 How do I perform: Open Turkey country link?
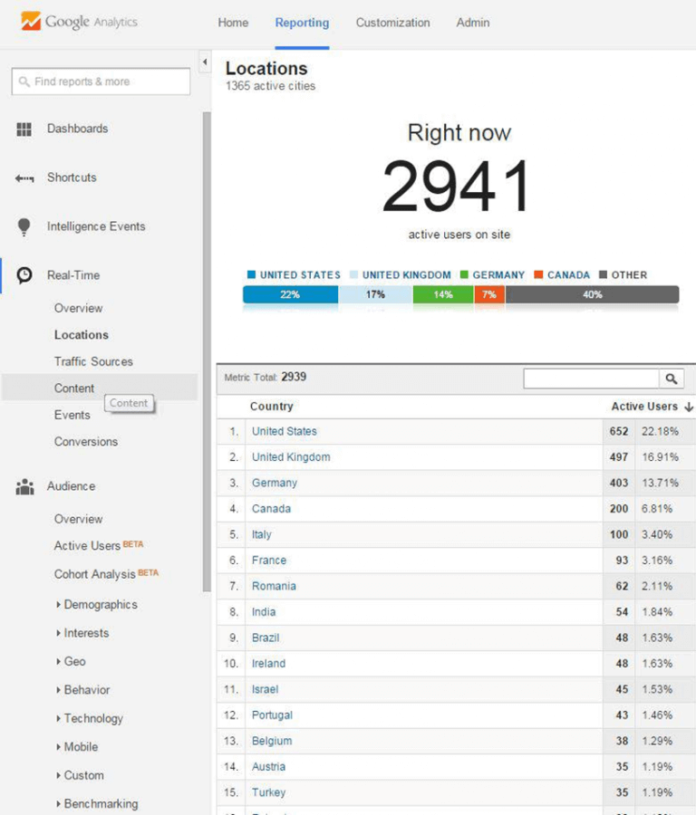269,792
